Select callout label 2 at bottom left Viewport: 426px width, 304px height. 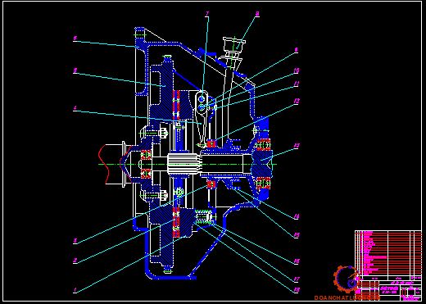[75, 261]
